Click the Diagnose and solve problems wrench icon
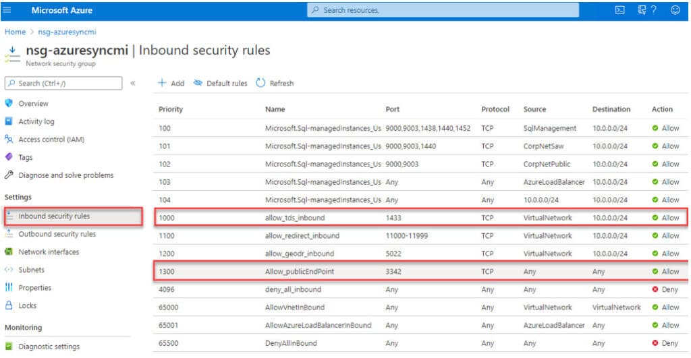This screenshot has width=691, height=358. pyautogui.click(x=9, y=175)
